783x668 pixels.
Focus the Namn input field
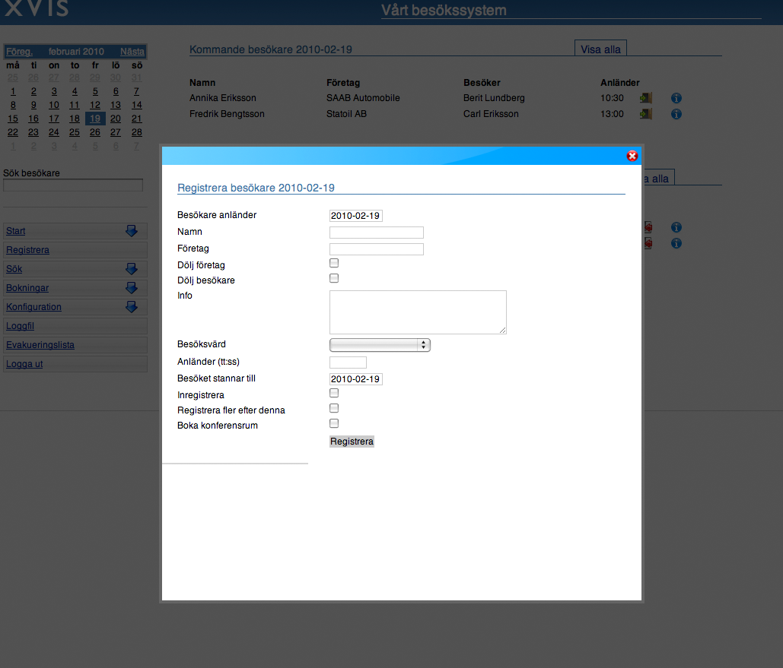point(377,233)
